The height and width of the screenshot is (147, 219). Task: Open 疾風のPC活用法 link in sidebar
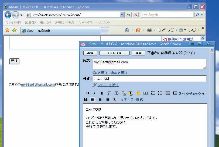[181, 39]
